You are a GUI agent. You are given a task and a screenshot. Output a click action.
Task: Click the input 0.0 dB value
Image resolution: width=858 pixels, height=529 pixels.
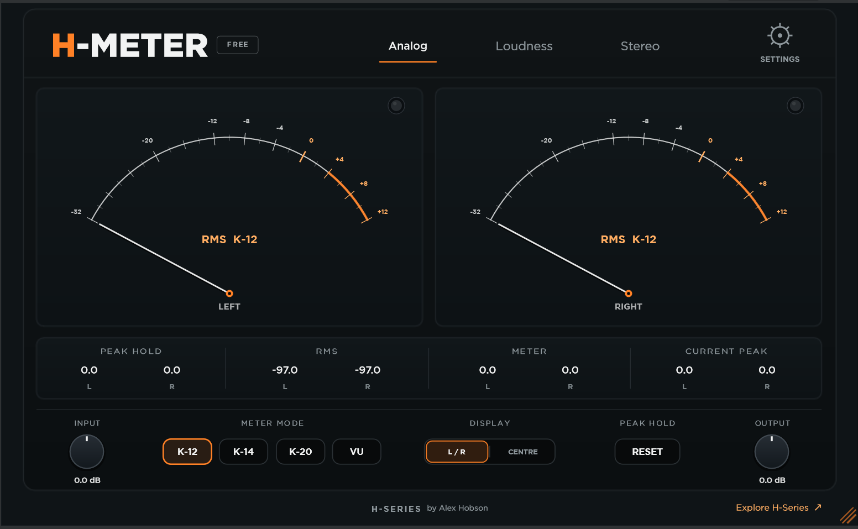[x=87, y=480]
